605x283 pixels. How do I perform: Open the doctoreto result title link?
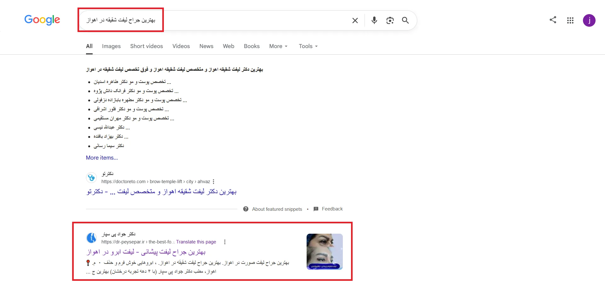click(161, 192)
